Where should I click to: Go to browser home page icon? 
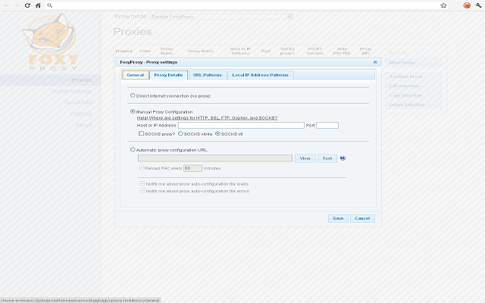pyautogui.click(x=38, y=5)
